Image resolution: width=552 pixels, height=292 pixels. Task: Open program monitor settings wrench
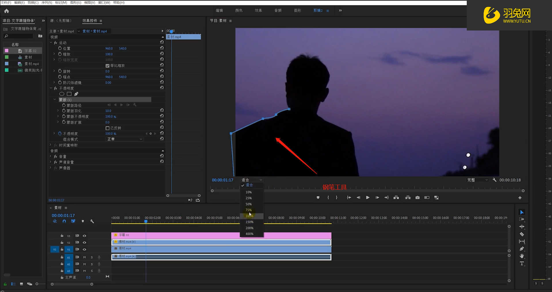(494, 180)
